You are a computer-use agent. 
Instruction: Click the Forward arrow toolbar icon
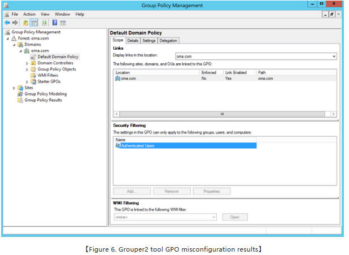[15, 23]
